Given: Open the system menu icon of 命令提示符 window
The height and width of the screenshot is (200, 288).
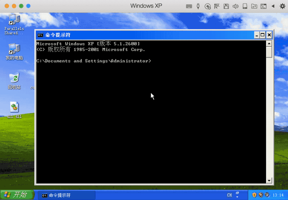Looking at the screenshot, I should tap(40, 35).
